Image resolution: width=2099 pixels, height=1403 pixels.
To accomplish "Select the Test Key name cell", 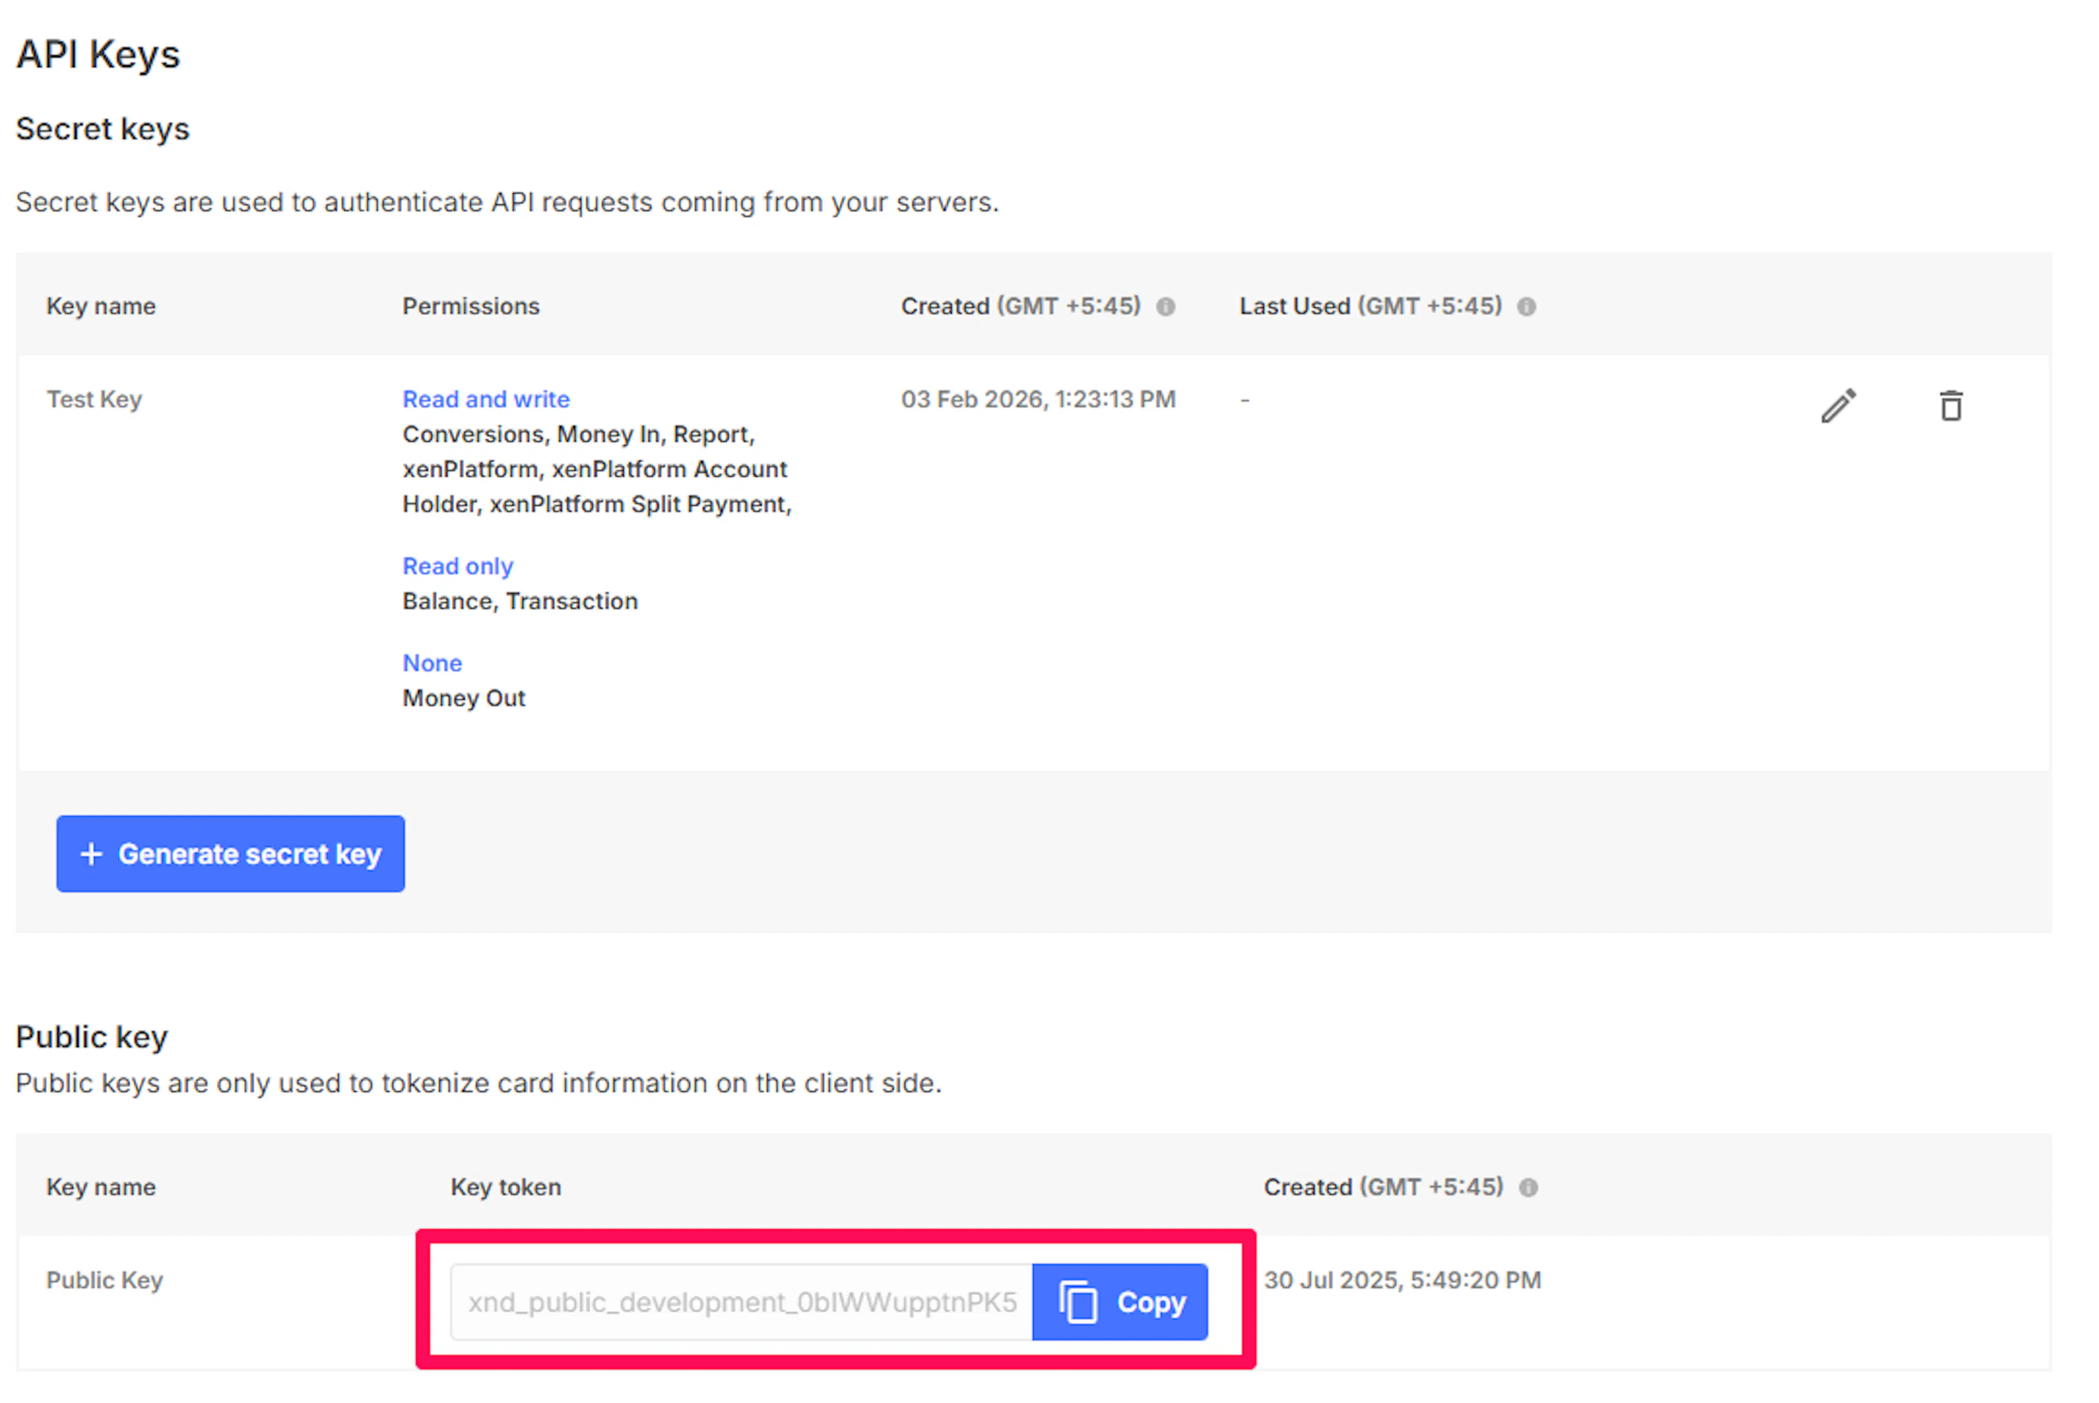I will (94, 399).
